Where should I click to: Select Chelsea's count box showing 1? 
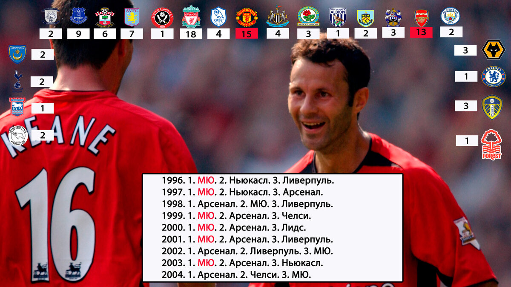pyautogui.click(x=466, y=76)
